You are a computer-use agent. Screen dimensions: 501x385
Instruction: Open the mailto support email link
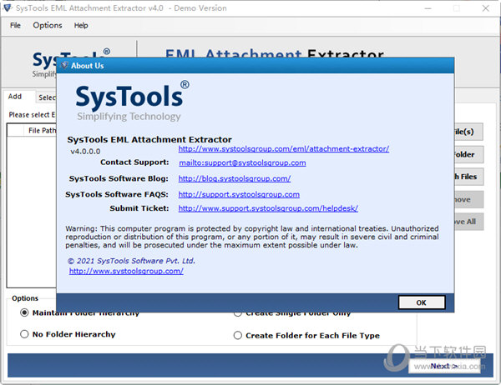(242, 162)
